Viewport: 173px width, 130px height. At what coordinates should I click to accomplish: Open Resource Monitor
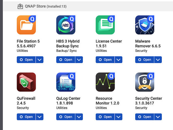105,117
